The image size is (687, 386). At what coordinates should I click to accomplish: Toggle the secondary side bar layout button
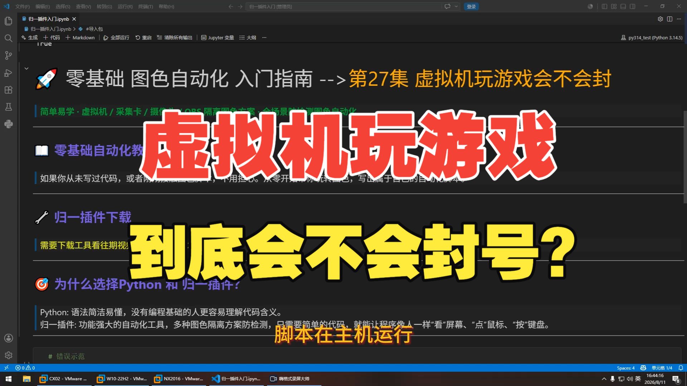point(632,6)
